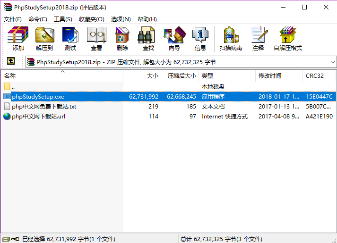Click the 解压到 (Extract To) icon
Image resolution: width=337 pixels, height=243 pixels.
click(x=44, y=38)
